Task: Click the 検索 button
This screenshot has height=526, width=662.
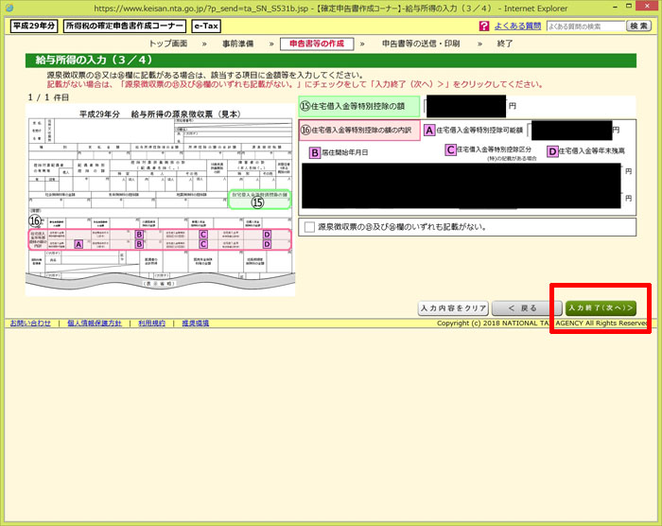Action: pyautogui.click(x=638, y=26)
